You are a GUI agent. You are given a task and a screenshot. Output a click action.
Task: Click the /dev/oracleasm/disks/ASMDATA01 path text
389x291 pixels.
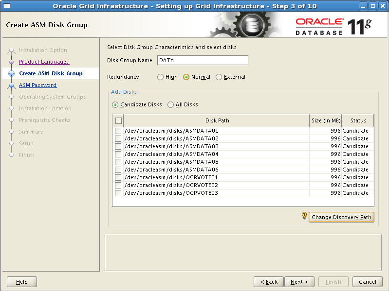(171, 131)
